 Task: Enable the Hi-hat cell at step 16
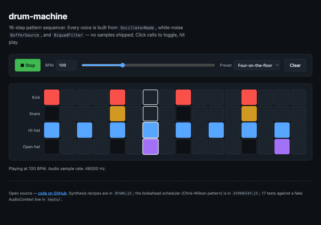point(299,130)
